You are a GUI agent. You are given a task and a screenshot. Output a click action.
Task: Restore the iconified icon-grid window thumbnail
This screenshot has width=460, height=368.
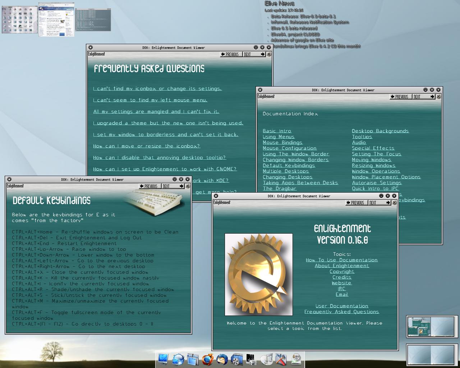coord(20,20)
